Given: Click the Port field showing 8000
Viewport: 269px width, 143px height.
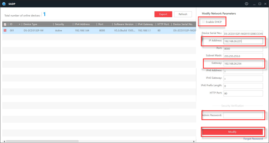Looking at the screenshot, I should [243, 49].
